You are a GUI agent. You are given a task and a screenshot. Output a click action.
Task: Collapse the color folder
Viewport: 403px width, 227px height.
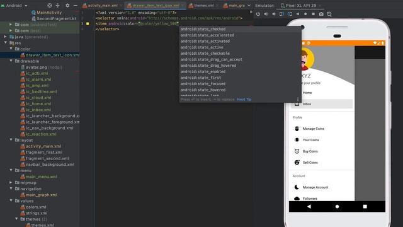(x=11, y=49)
